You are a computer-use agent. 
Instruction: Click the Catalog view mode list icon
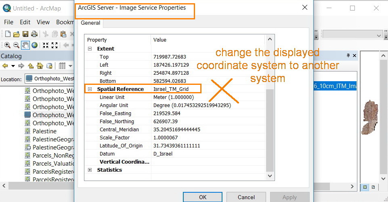pyautogui.click(x=62, y=66)
